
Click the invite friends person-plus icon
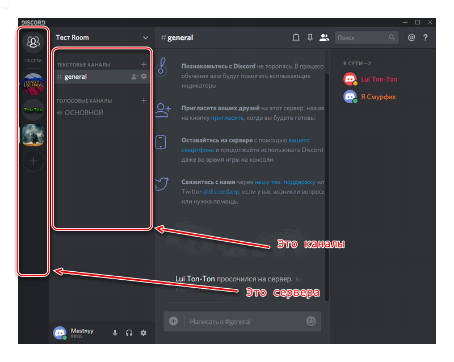click(x=163, y=110)
